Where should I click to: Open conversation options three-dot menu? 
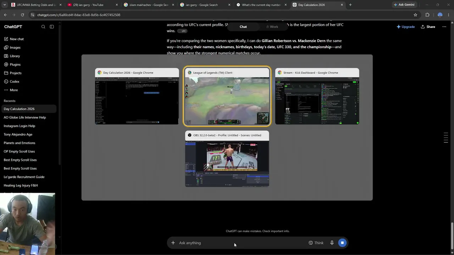[x=444, y=27]
